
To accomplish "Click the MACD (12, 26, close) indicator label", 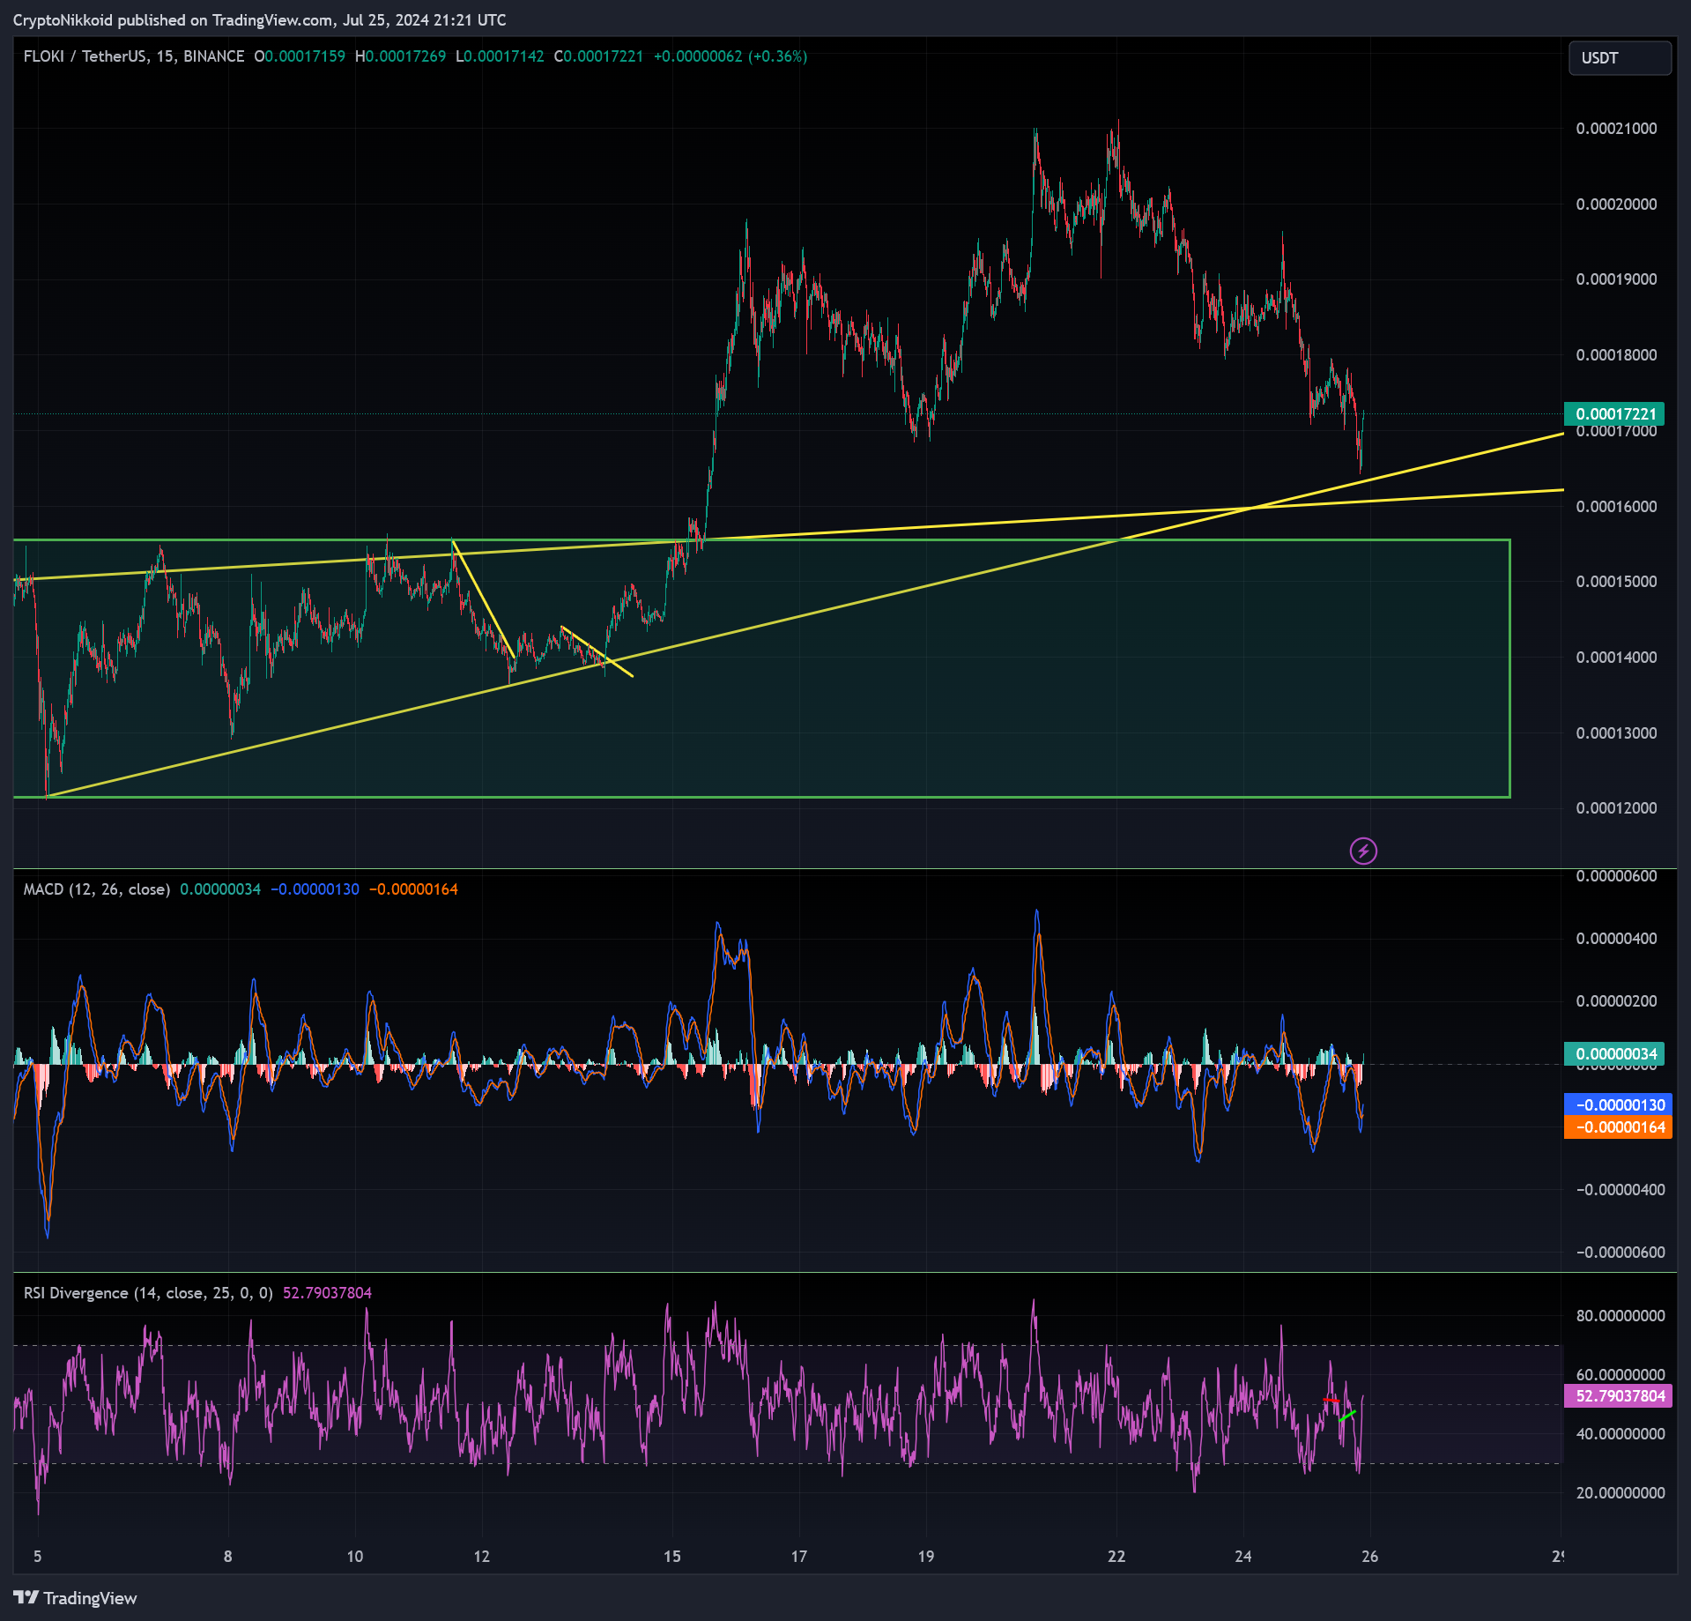I will click(x=97, y=889).
